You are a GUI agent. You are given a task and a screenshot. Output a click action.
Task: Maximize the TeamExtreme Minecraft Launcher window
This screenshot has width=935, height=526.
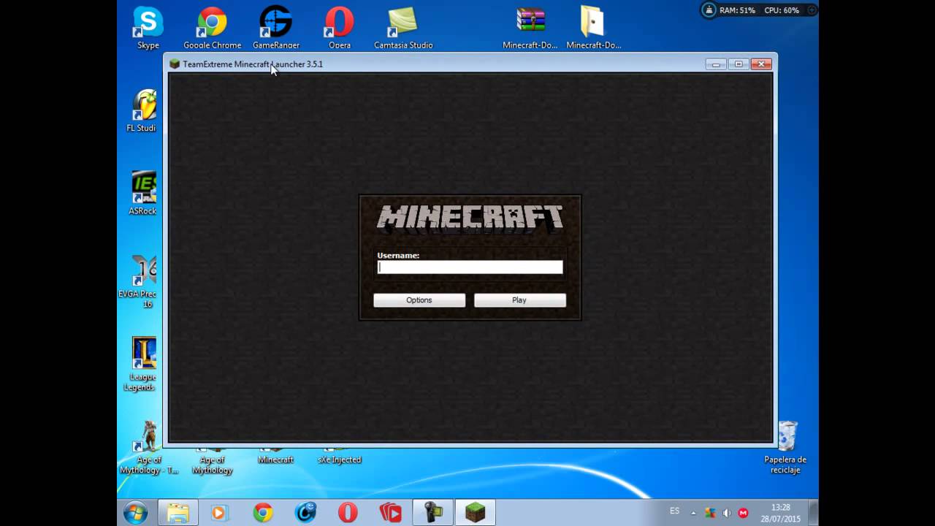click(x=739, y=64)
